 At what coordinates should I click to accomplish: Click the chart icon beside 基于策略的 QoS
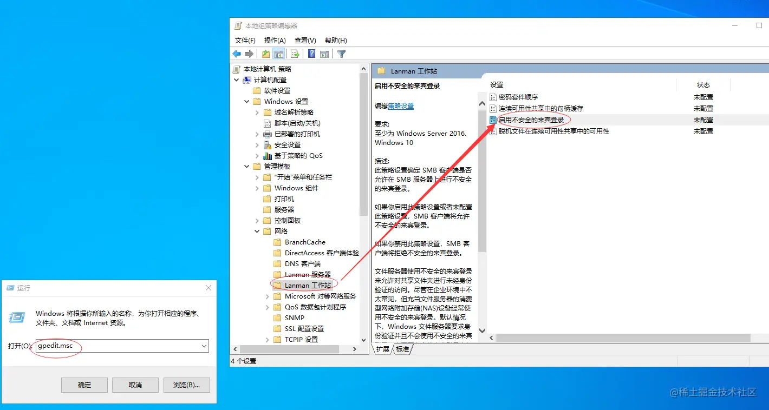tap(268, 156)
